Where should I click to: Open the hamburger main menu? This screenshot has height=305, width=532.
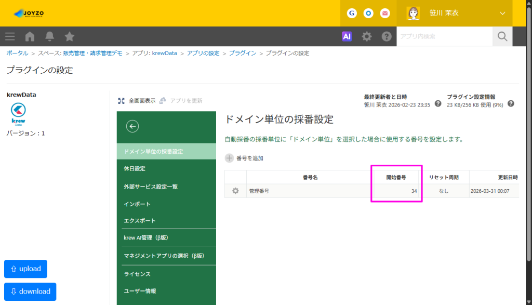coord(10,36)
